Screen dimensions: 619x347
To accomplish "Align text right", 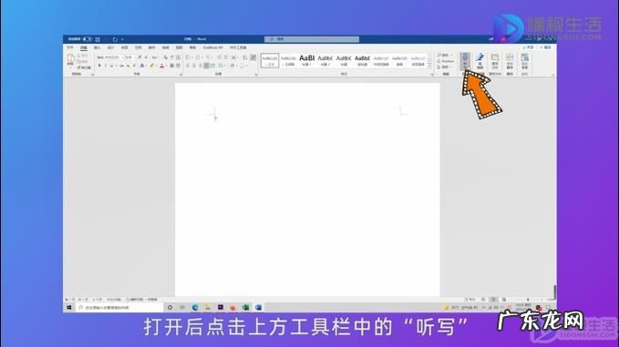I will coord(200,66).
